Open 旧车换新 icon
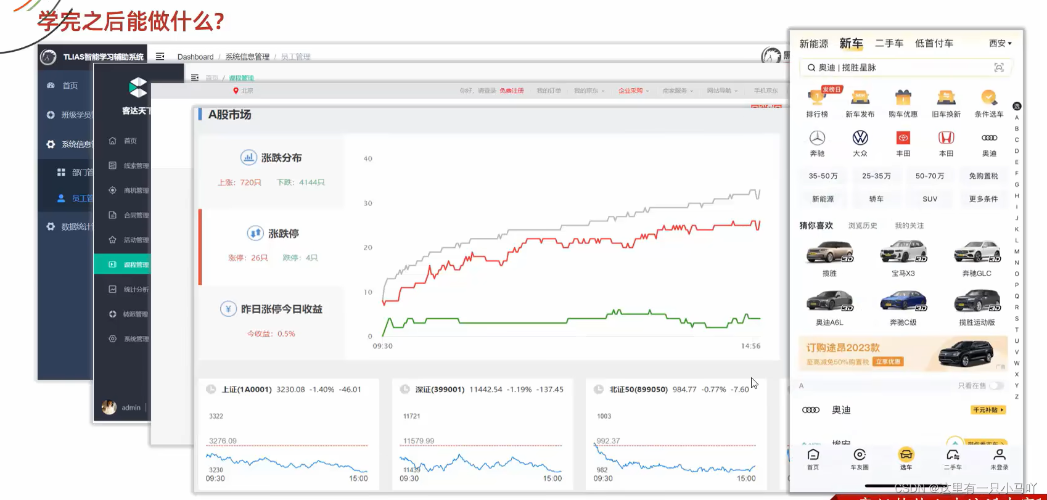The image size is (1047, 500). pyautogui.click(x=946, y=97)
